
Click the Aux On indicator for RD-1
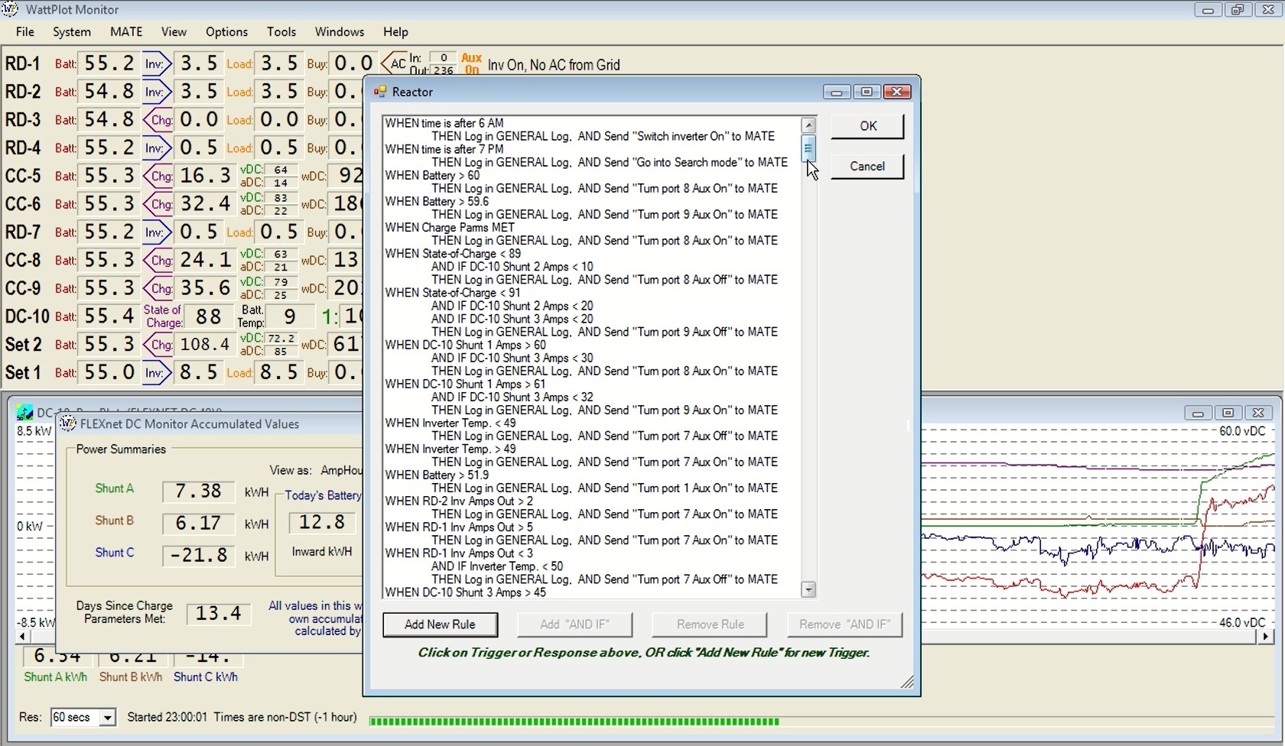tap(471, 63)
